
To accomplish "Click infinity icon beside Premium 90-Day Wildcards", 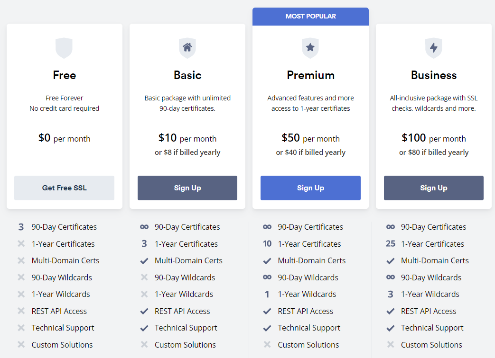I will [x=267, y=277].
